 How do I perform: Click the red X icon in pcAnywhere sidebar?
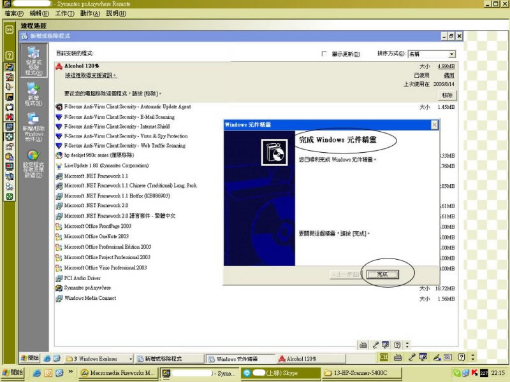(10, 117)
